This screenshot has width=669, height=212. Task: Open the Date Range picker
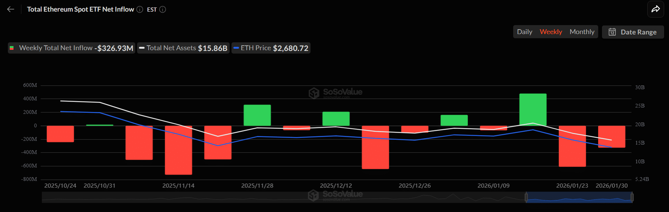pyautogui.click(x=633, y=32)
